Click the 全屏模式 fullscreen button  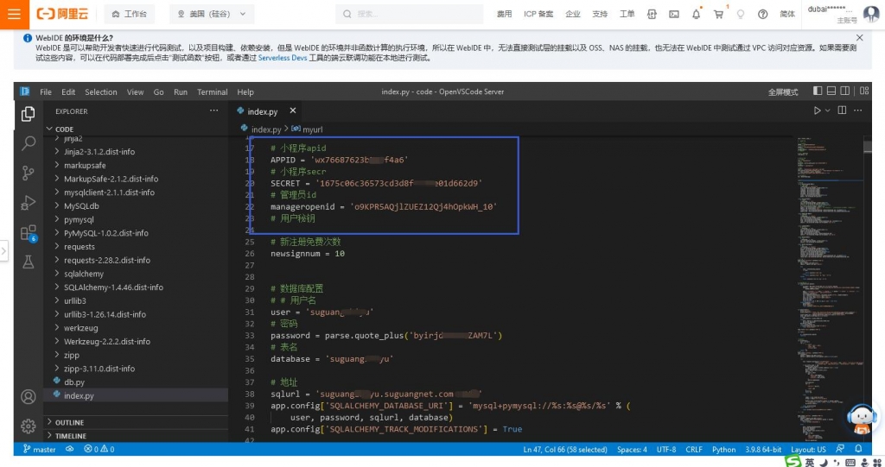point(783,92)
